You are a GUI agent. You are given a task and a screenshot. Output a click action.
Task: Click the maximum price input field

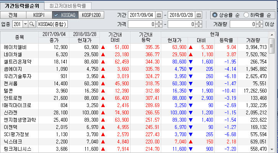[x=182, y=24]
